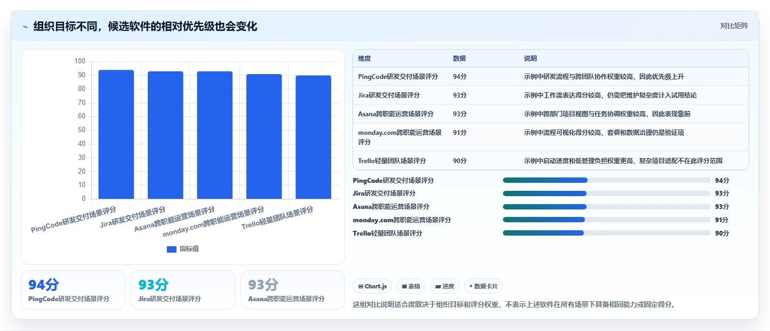Click the 说明 column header

point(531,59)
